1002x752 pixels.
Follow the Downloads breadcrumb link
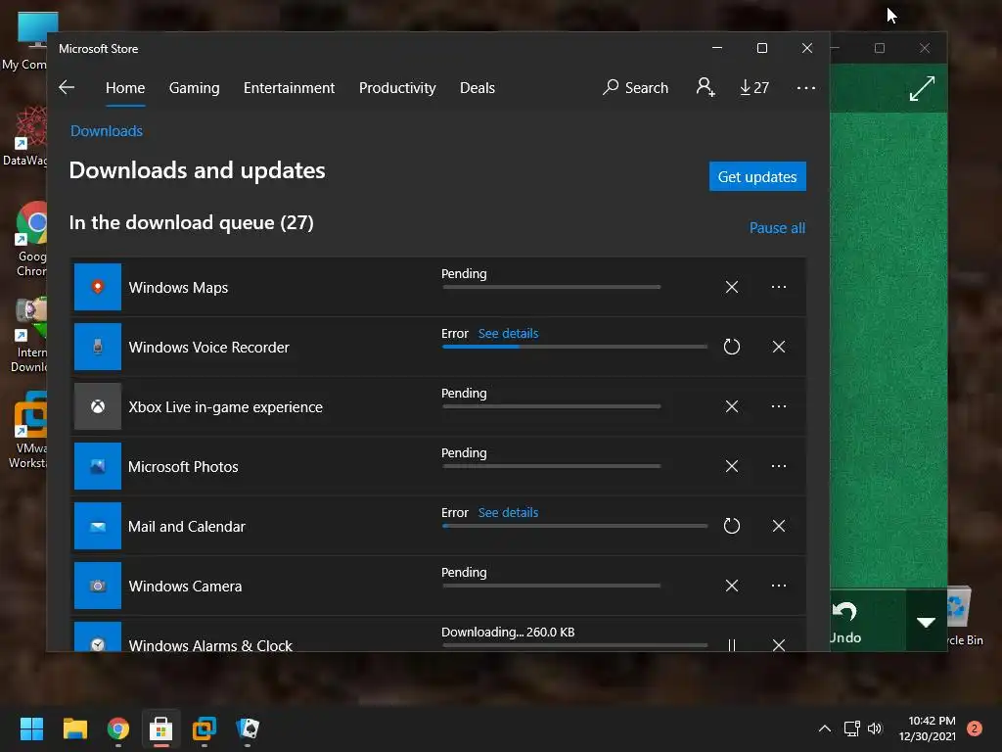106,131
